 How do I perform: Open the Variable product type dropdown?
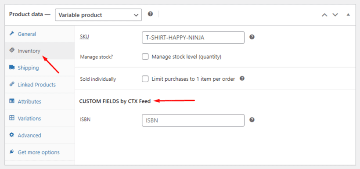click(x=98, y=15)
